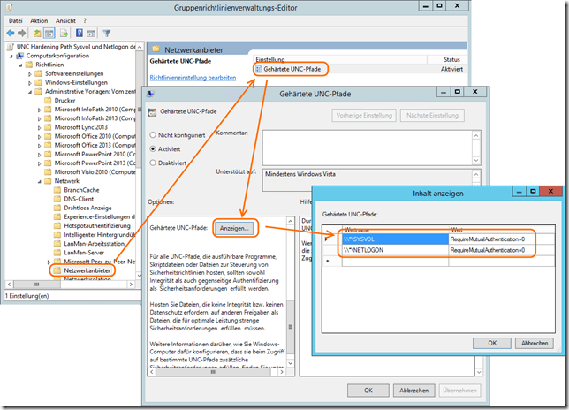Open the Gehärtete UNC-Pfade setting entry
569x410 pixels.
292,68
